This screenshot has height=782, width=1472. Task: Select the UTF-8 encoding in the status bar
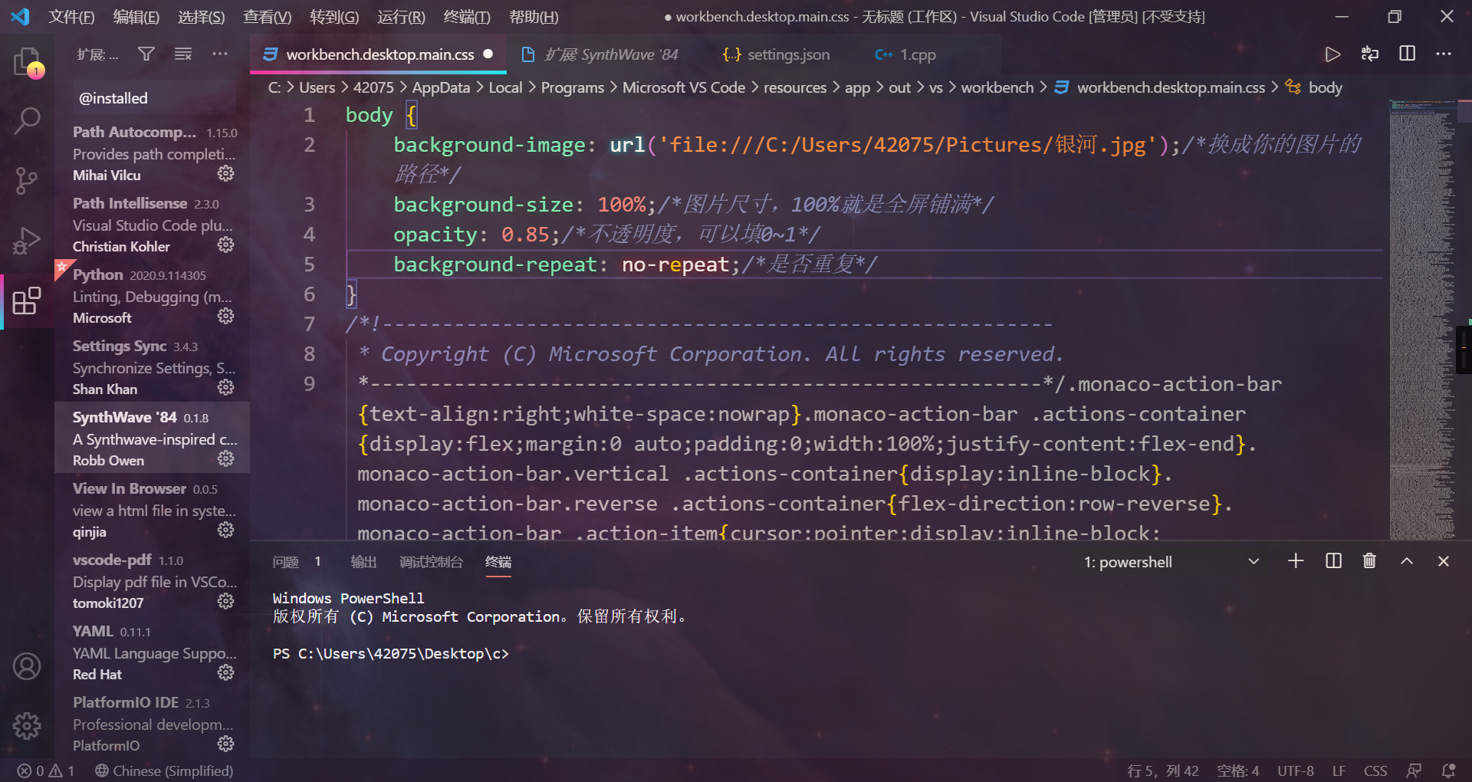coord(1295,770)
